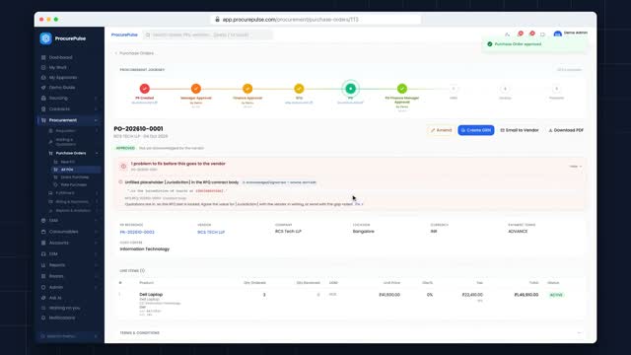This screenshot has width=631, height=355.
Task: Click the My Approvals sidebar icon
Action: [x=43, y=77]
